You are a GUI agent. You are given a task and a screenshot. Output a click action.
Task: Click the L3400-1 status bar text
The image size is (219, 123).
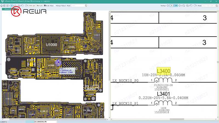coord(3,122)
